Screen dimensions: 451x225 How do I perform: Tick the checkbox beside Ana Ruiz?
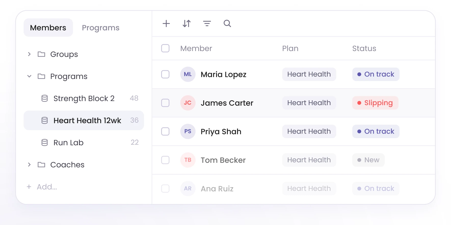coord(165,188)
